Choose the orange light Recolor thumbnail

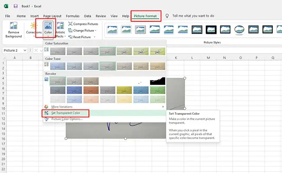click(x=91, y=99)
